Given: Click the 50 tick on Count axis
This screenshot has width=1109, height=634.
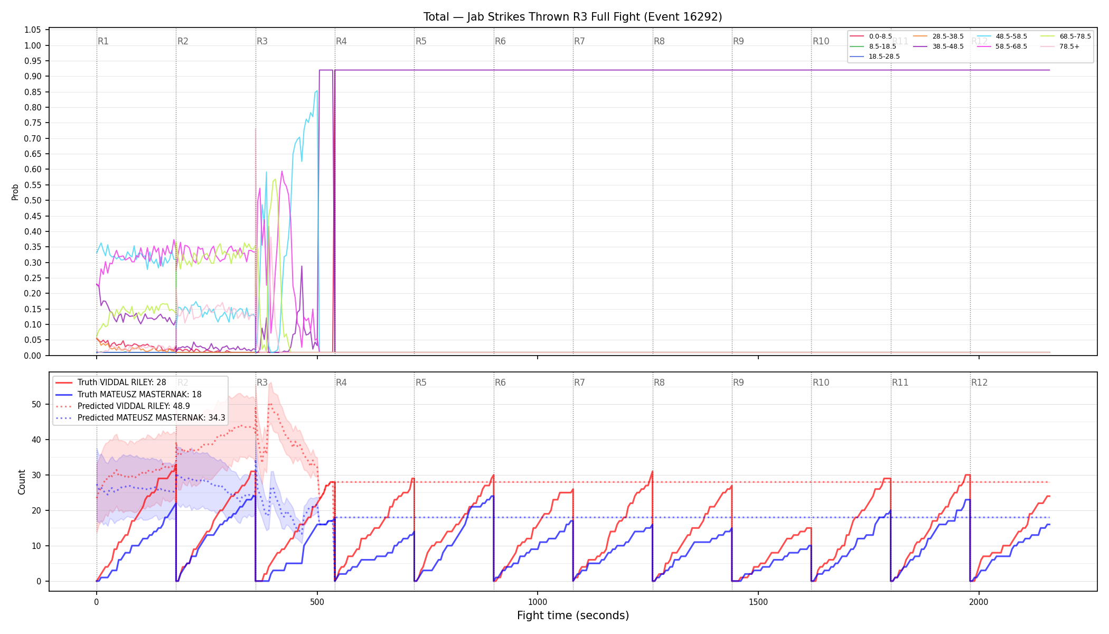Looking at the screenshot, I should (36, 404).
